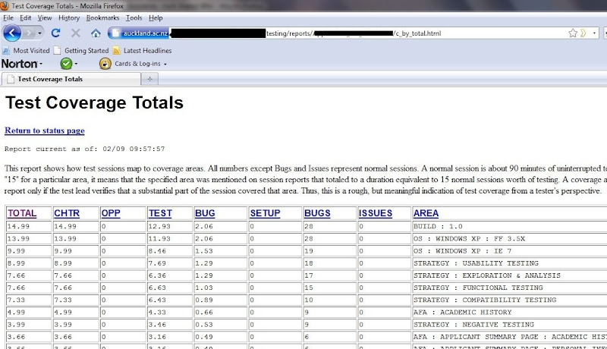Select the Test Coverage Totals tab
This screenshot has height=349, width=607.
[x=71, y=79]
